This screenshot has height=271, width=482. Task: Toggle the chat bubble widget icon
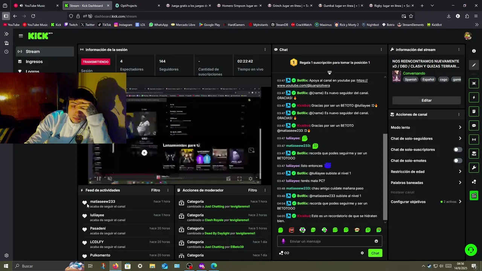(x=474, y=125)
